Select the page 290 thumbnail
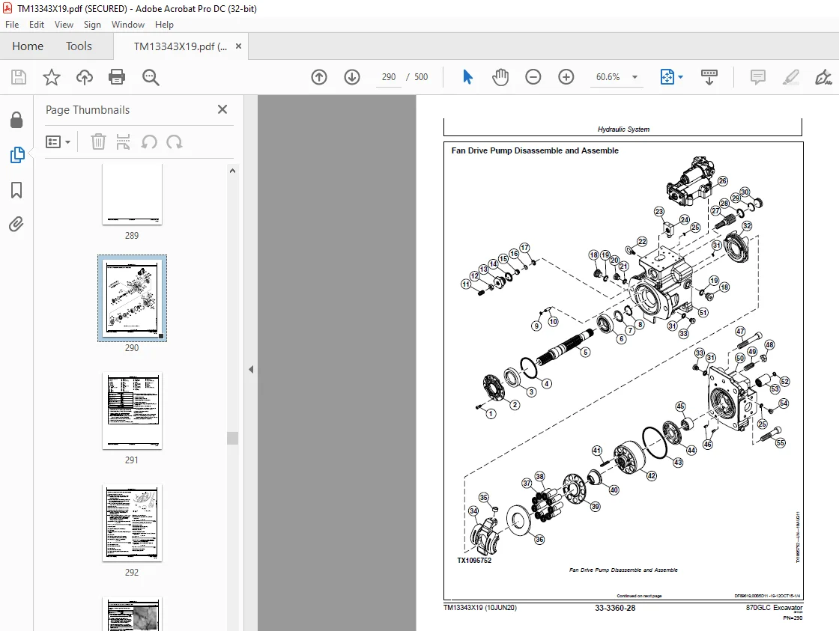 [x=132, y=298]
